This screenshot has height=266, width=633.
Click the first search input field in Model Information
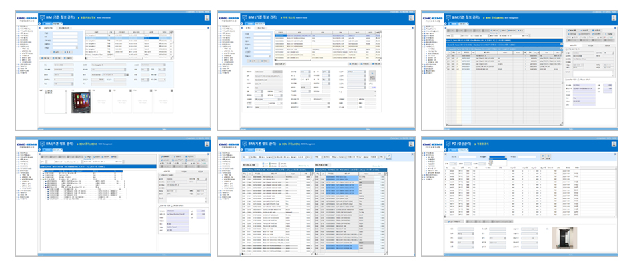[x=63, y=35]
